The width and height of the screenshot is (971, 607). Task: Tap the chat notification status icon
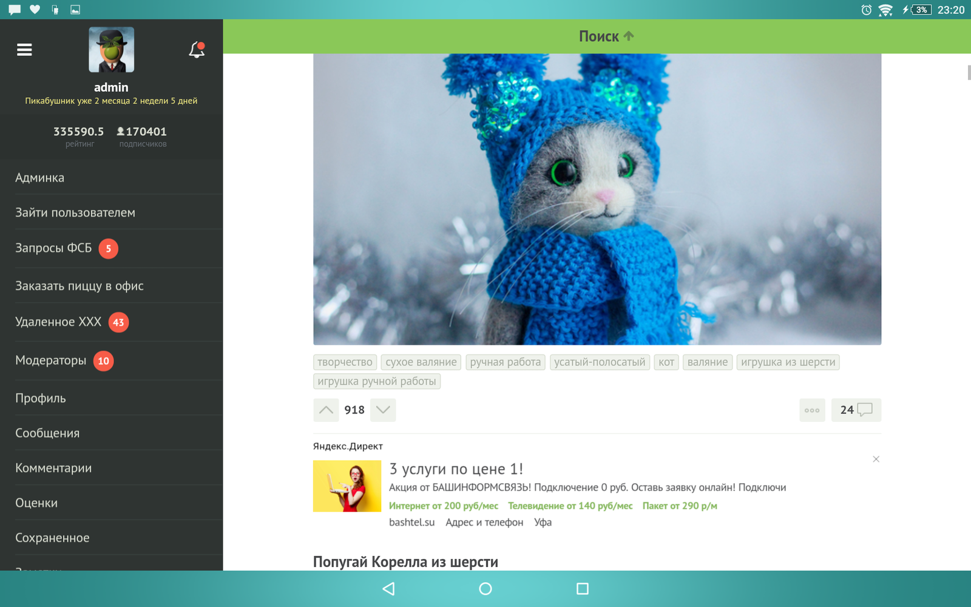[15, 10]
